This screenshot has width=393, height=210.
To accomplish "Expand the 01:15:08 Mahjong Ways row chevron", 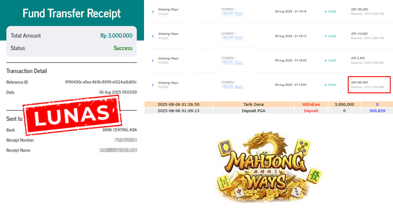I will (153, 60).
